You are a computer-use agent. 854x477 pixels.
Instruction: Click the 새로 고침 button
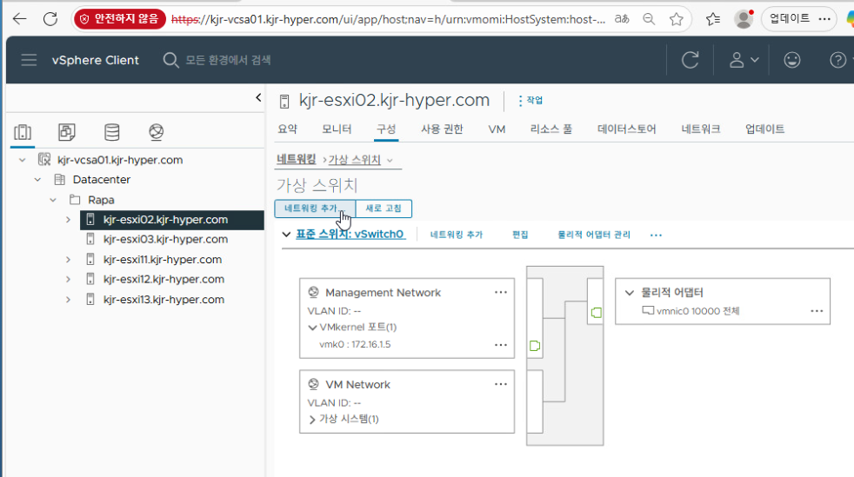(384, 209)
